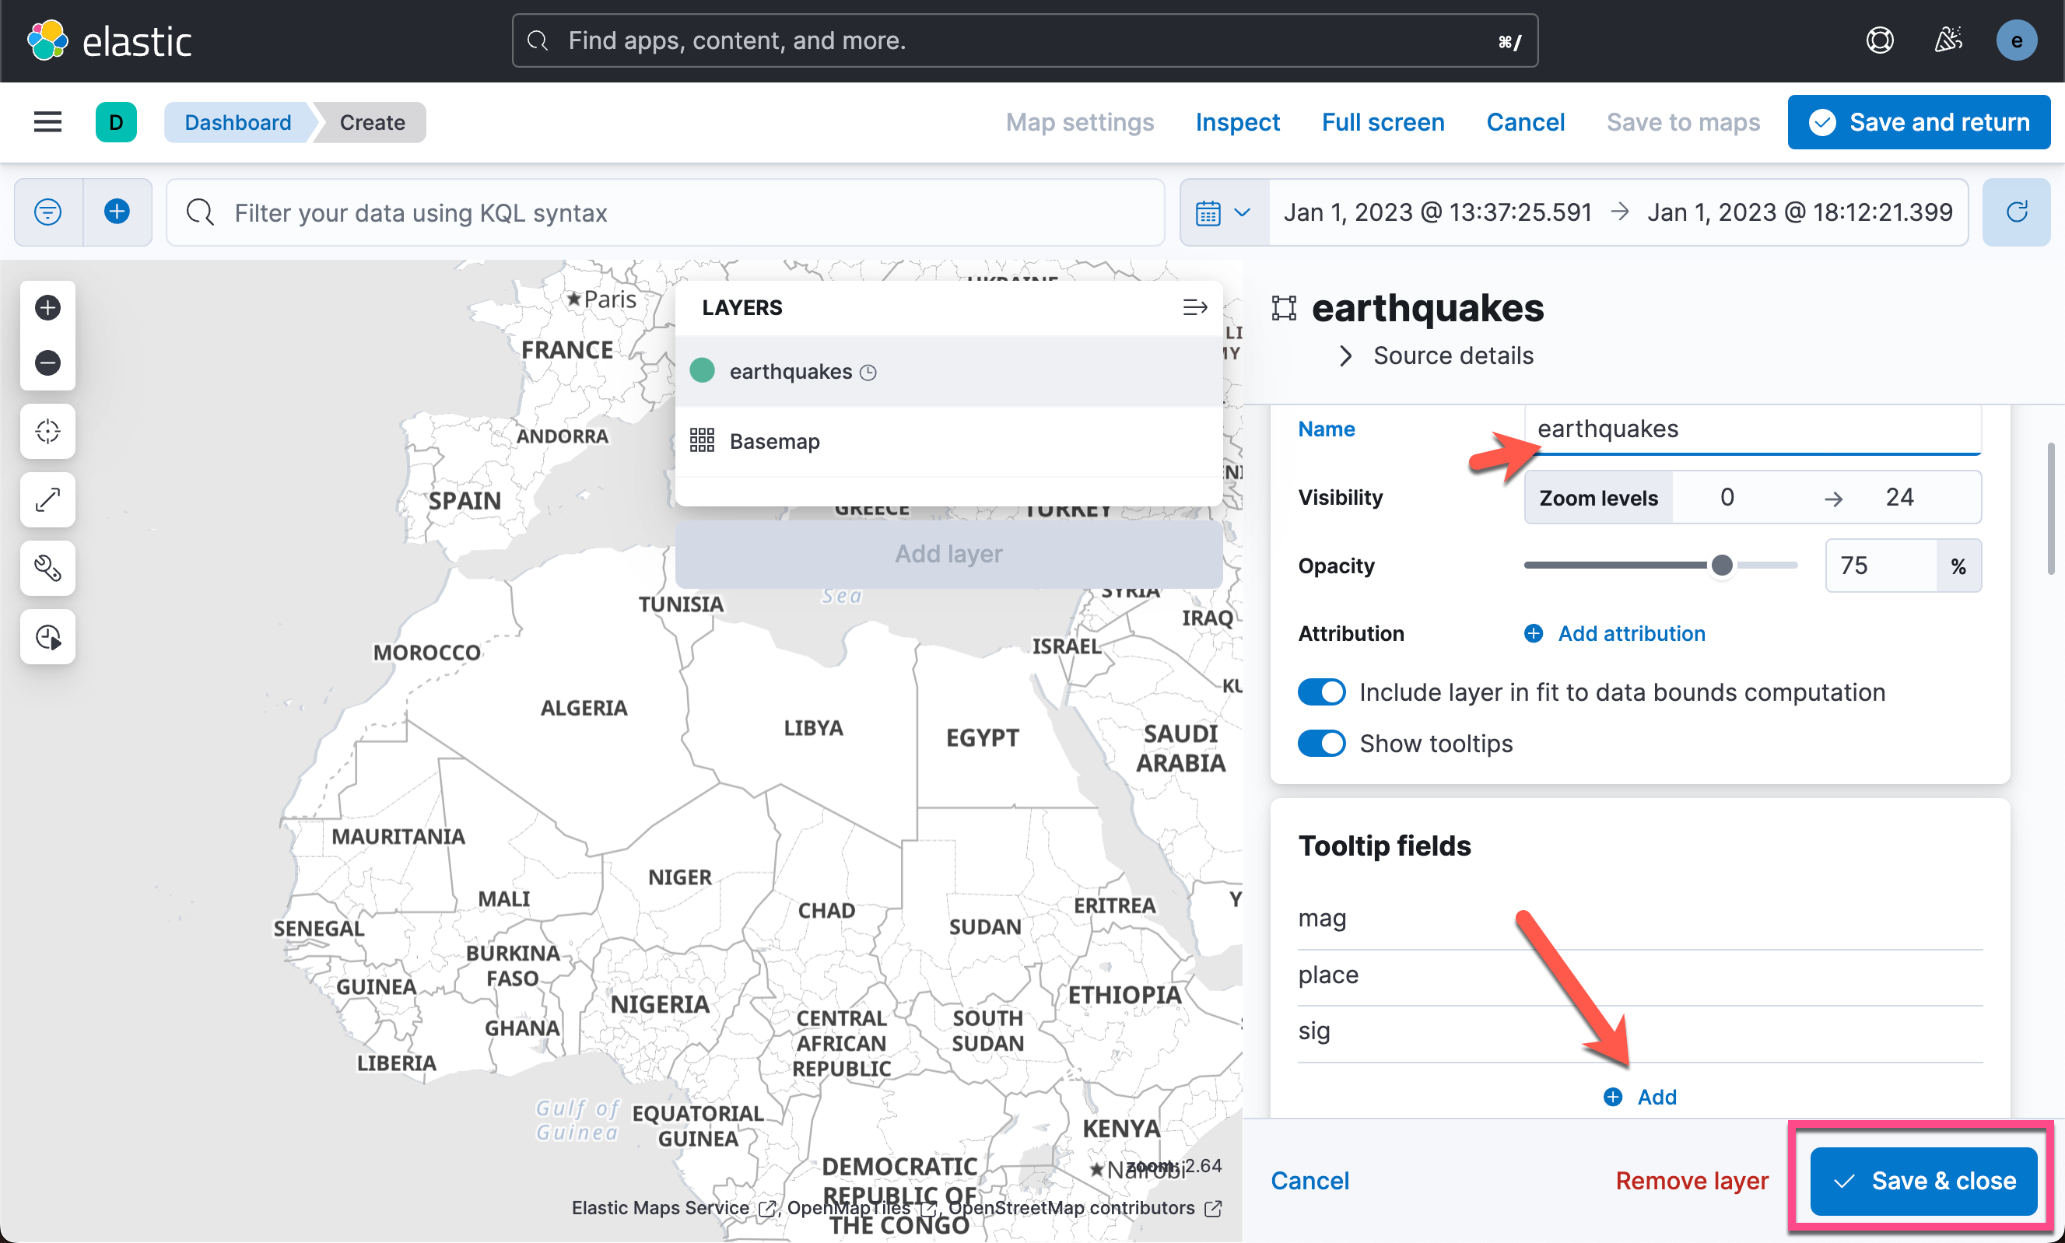Click the opacity slider handle
This screenshot has height=1243, width=2065.
tap(1722, 566)
